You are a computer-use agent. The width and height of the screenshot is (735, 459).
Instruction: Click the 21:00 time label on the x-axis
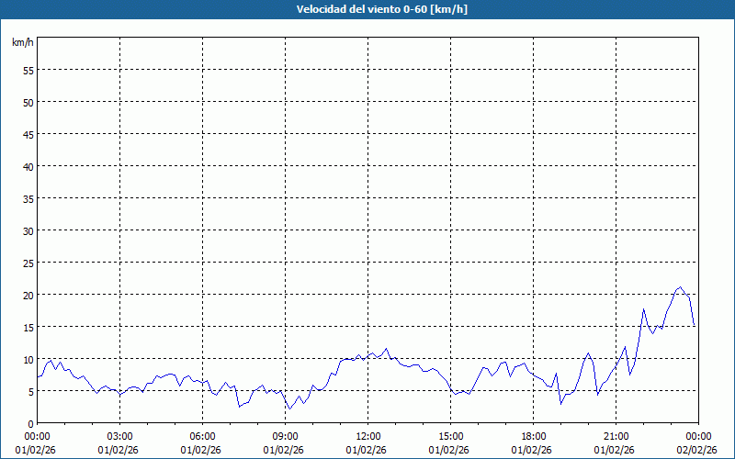616,437
